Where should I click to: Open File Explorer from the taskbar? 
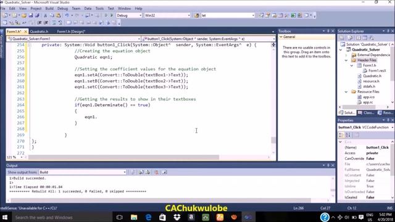(134, 217)
